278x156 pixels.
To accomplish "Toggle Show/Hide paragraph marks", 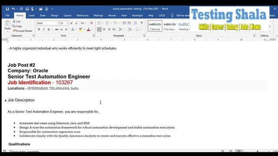I will click(x=142, y=23).
